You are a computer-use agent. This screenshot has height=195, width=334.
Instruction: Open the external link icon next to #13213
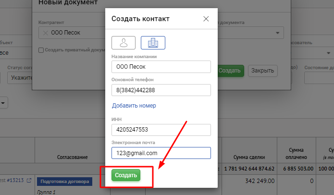click(29, 181)
